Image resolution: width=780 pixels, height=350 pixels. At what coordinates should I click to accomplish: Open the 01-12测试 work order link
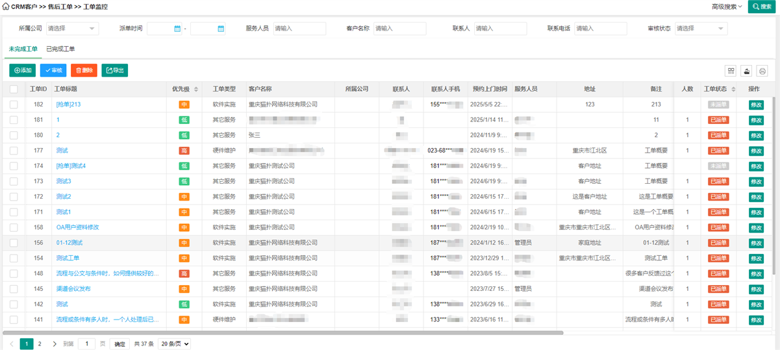tap(69, 242)
